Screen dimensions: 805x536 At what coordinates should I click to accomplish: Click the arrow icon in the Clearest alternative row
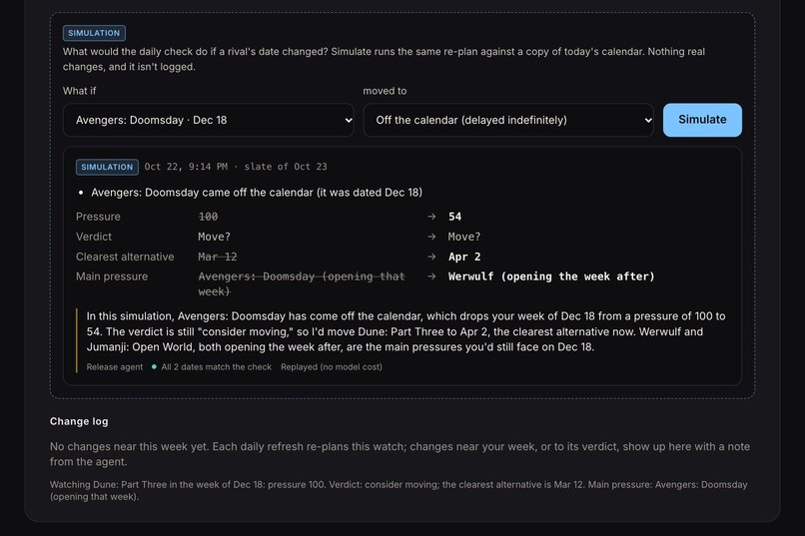point(431,257)
